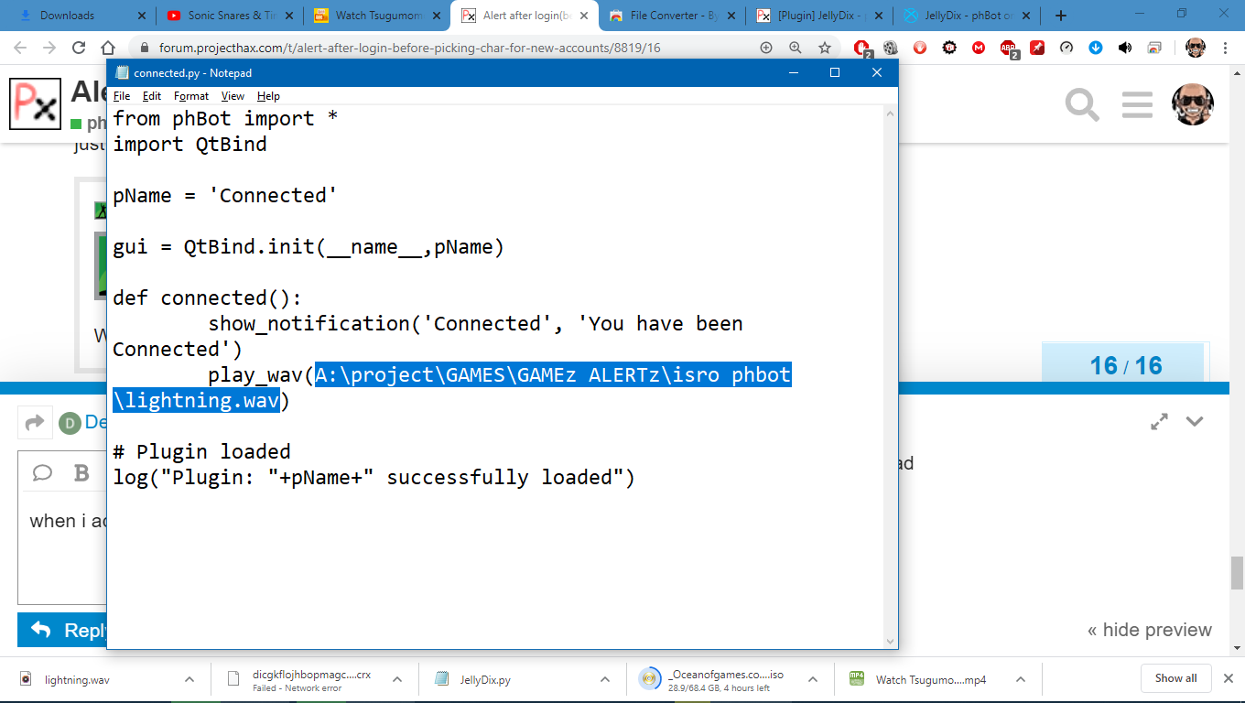The height and width of the screenshot is (703, 1245).
Task: Open options for the Oceanofgames iso download
Action: (x=813, y=679)
